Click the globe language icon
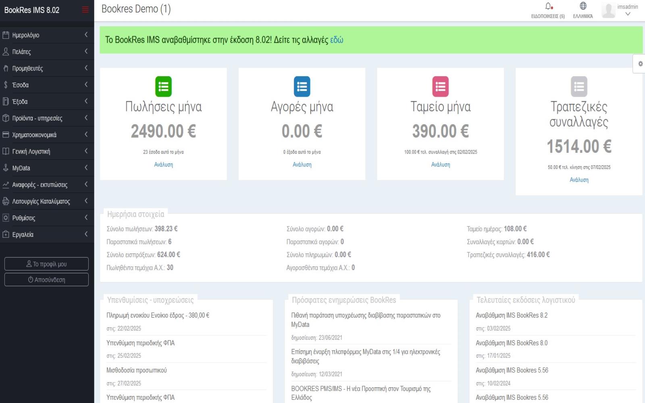The height and width of the screenshot is (403, 645). (x=583, y=6)
